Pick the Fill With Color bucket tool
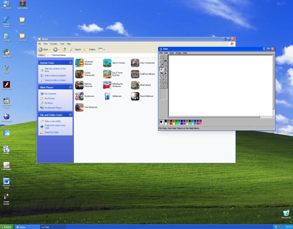This screenshot has width=293, height=229. (165, 61)
